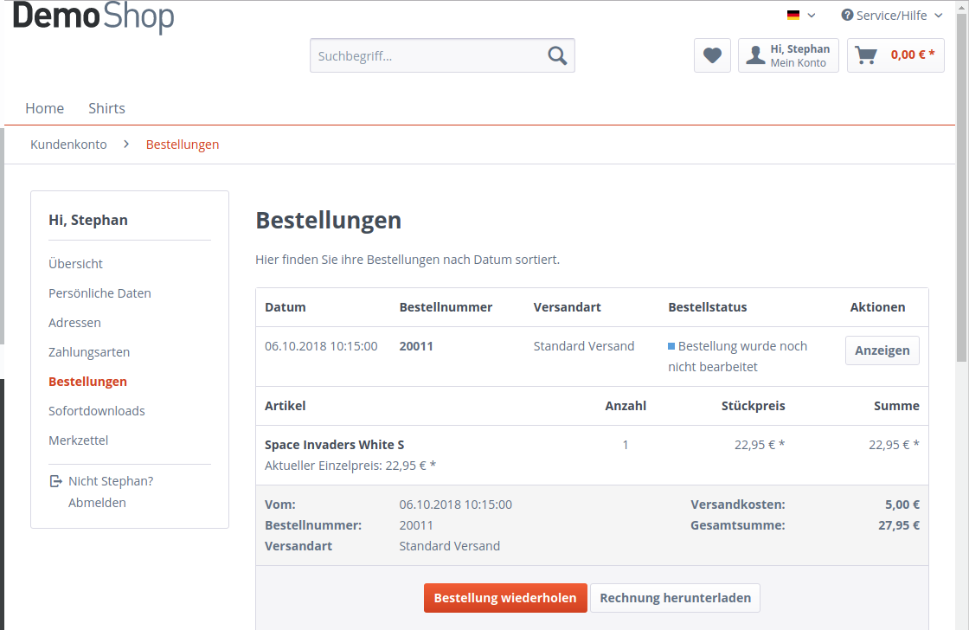Go to Home in navigation bar
Image resolution: width=969 pixels, height=630 pixels.
coord(44,108)
